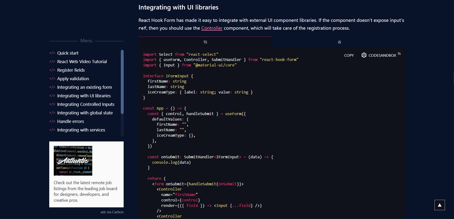Click the ads via Carbon link

112,212
